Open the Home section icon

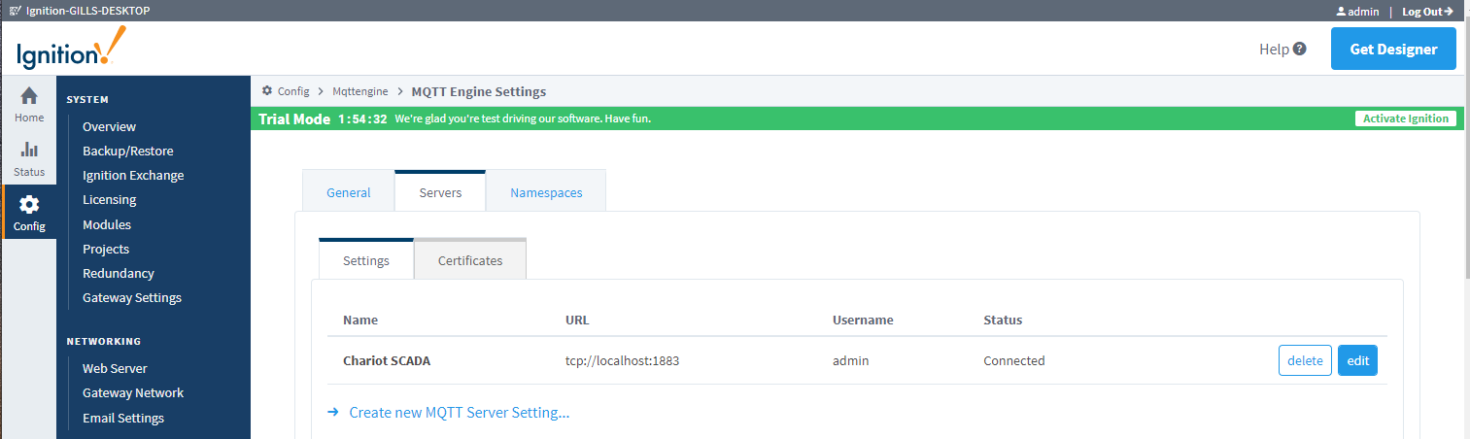pos(29,96)
